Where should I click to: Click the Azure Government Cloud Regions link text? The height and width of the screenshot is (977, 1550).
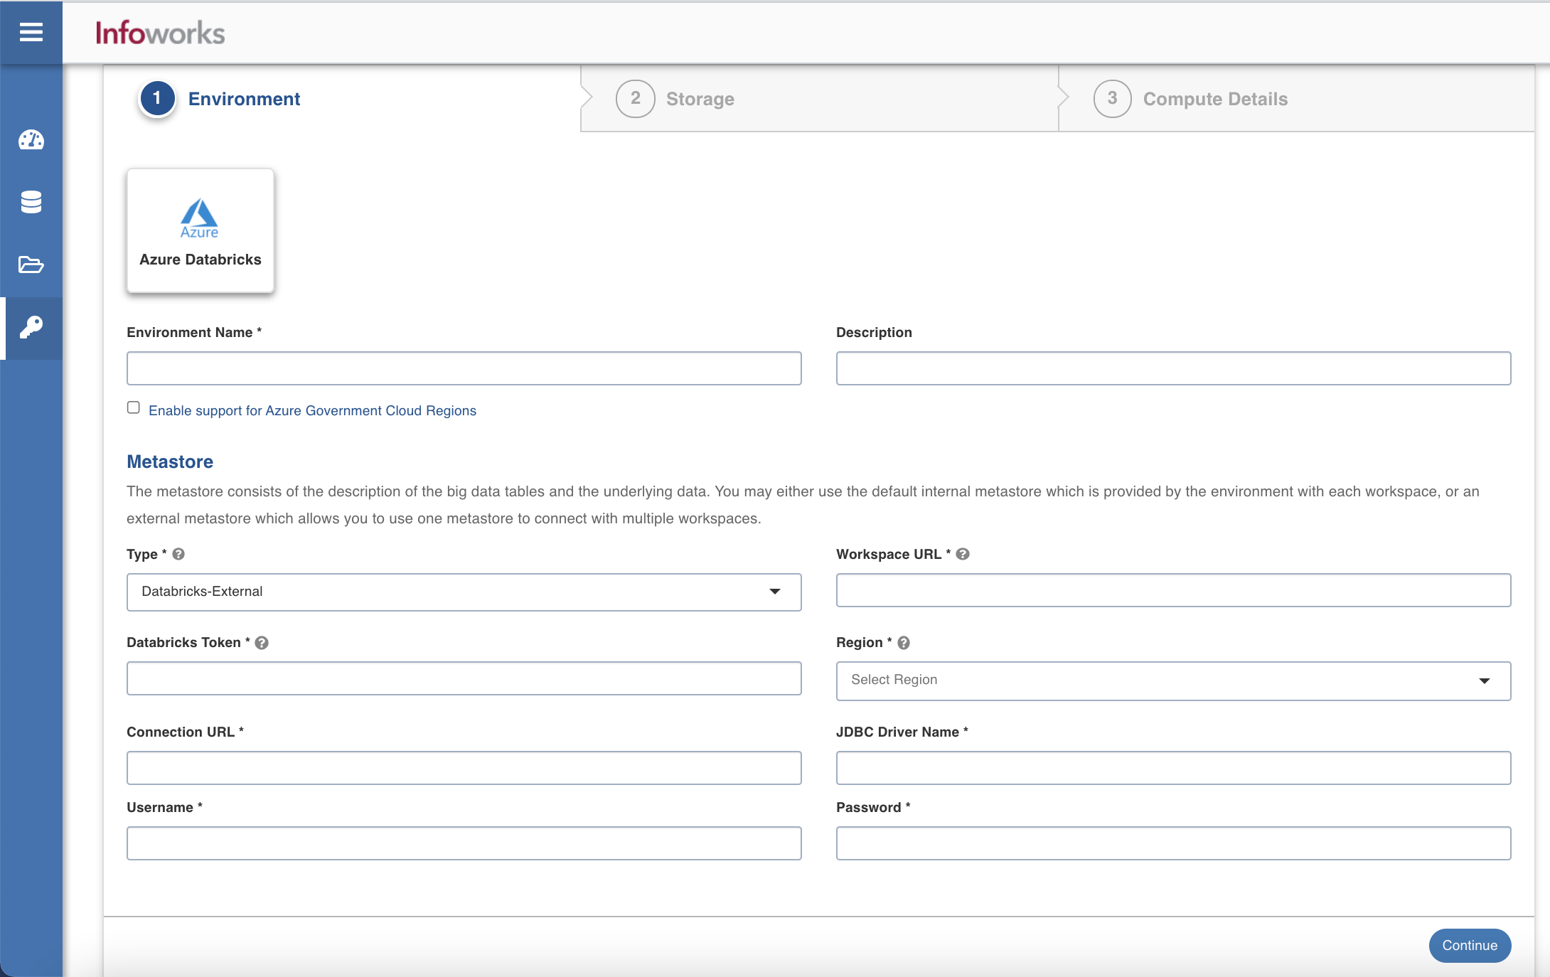click(x=312, y=410)
